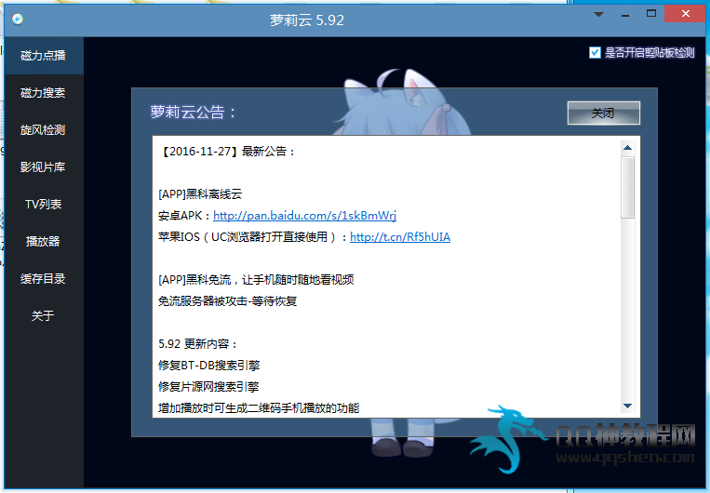The width and height of the screenshot is (710, 493).
Task: Click the announcement scrollbar up arrow
Action: [x=627, y=148]
